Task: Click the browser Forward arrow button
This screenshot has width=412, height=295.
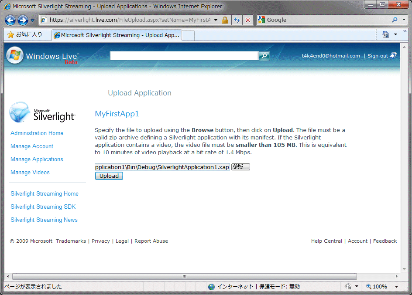Action: tap(23, 20)
